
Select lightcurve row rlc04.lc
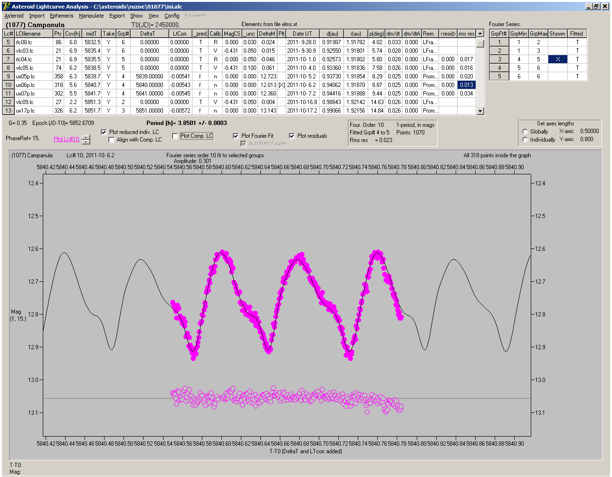[x=239, y=59]
